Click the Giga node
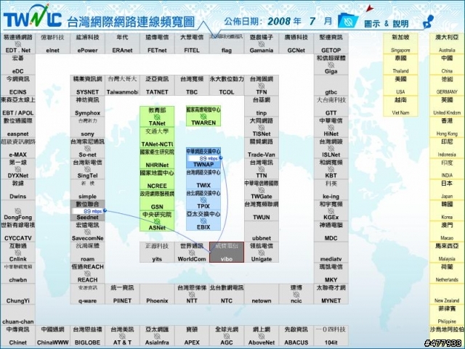This screenshot has height=349, width=465. 331,65
